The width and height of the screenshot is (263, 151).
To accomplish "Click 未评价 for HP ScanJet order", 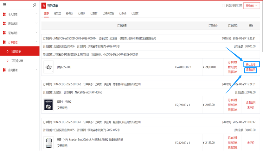I will click(251, 143).
